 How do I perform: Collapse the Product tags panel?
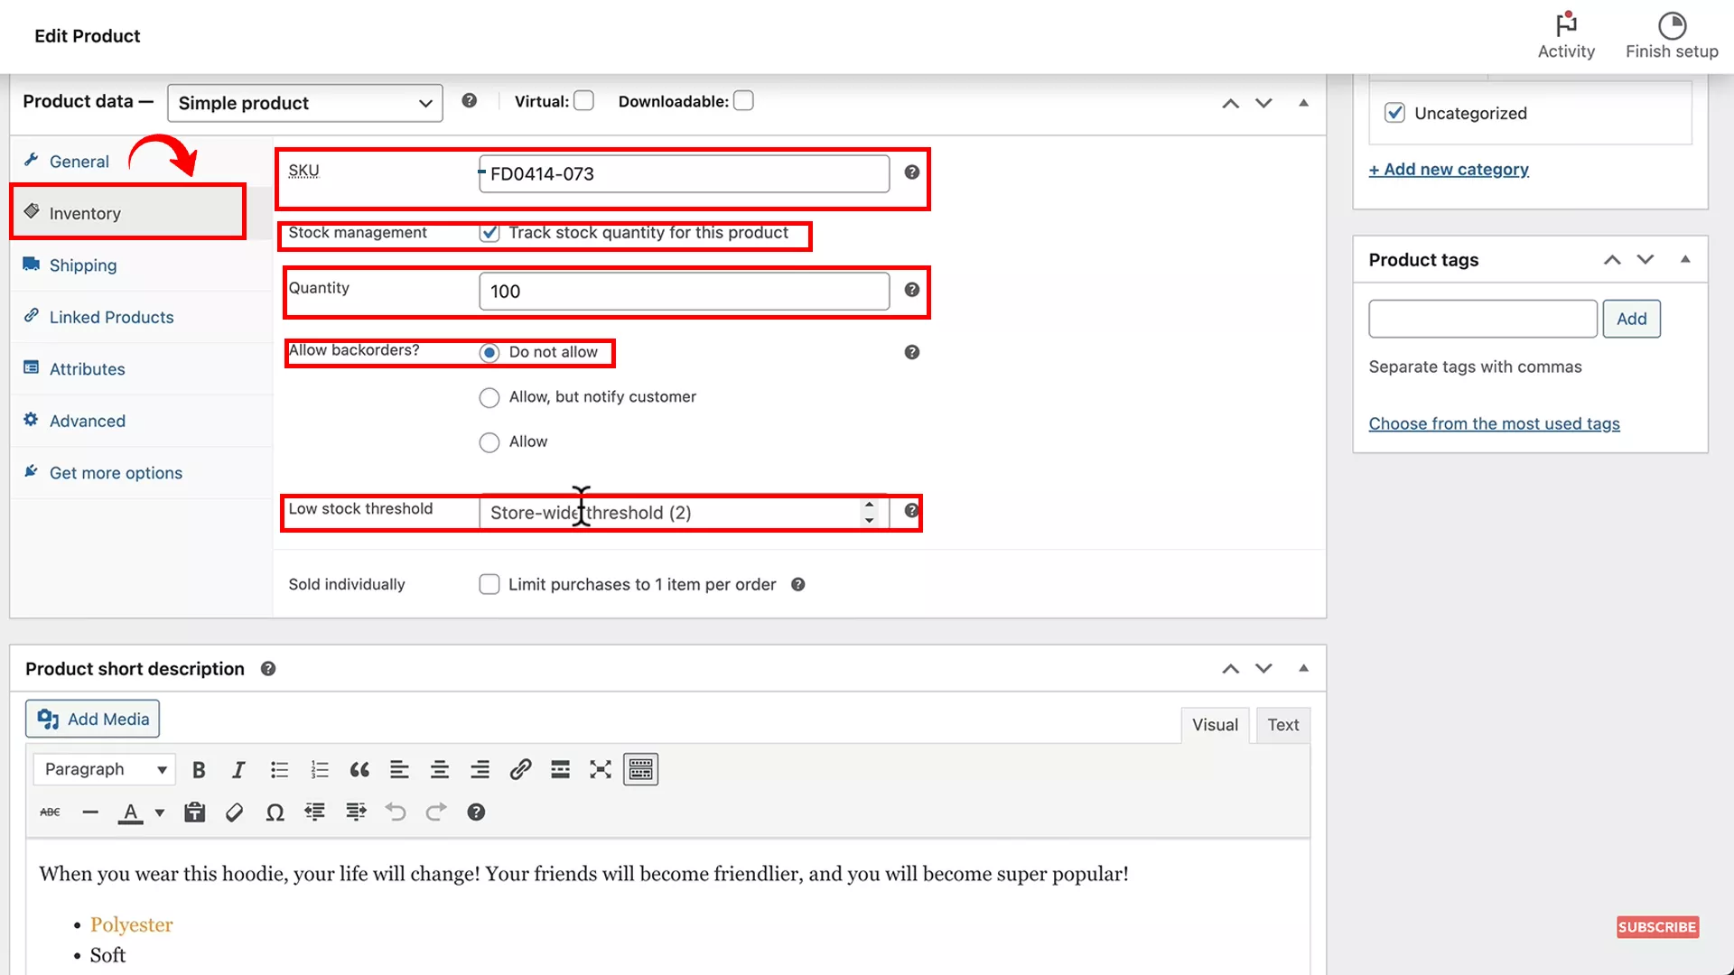1685,259
